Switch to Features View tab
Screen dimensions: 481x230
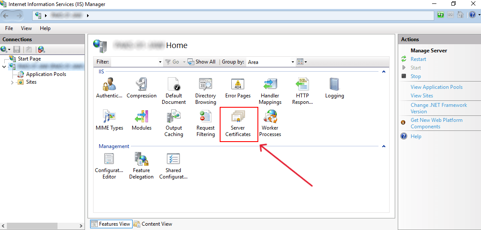click(111, 224)
